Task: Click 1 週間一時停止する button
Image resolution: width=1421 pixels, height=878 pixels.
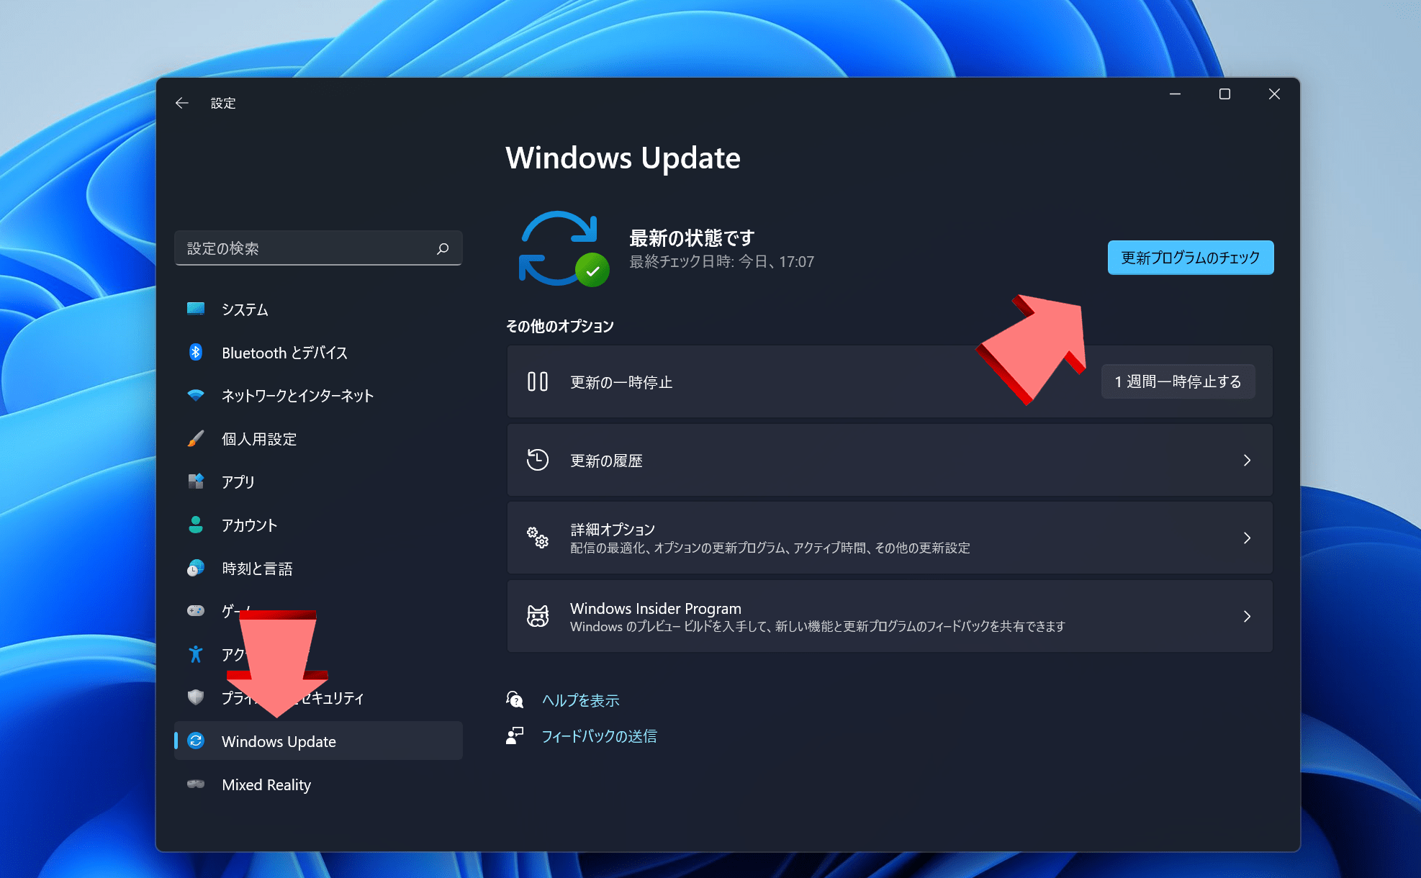Action: pos(1178,381)
